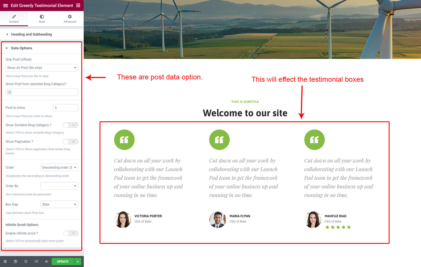Open the widgets grid icon
The height and width of the screenshot is (267, 421).
pos(78,6)
